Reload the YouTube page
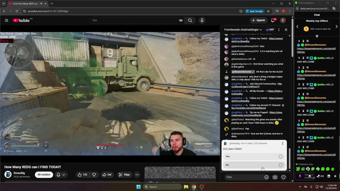The image size is (340, 191). pyautogui.click(x=17, y=11)
